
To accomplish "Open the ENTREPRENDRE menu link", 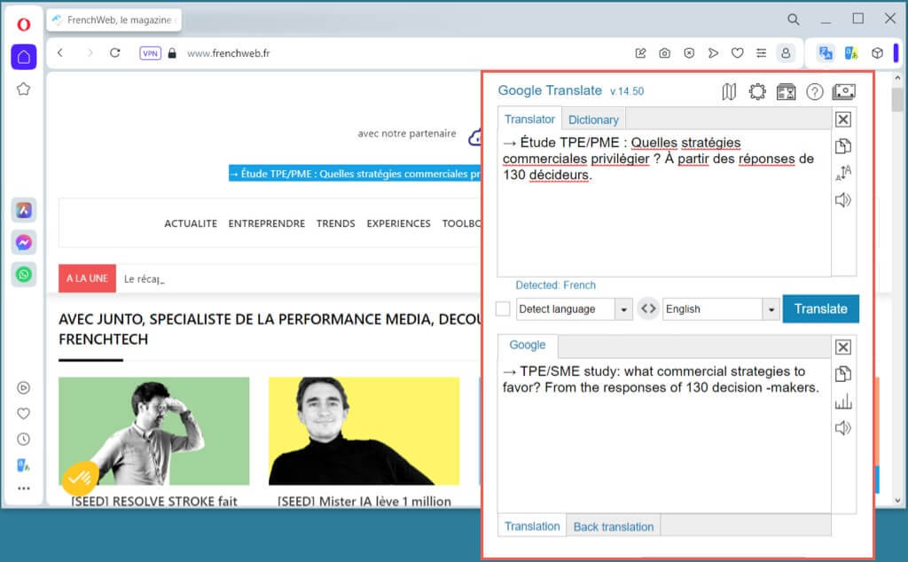I will (266, 223).
